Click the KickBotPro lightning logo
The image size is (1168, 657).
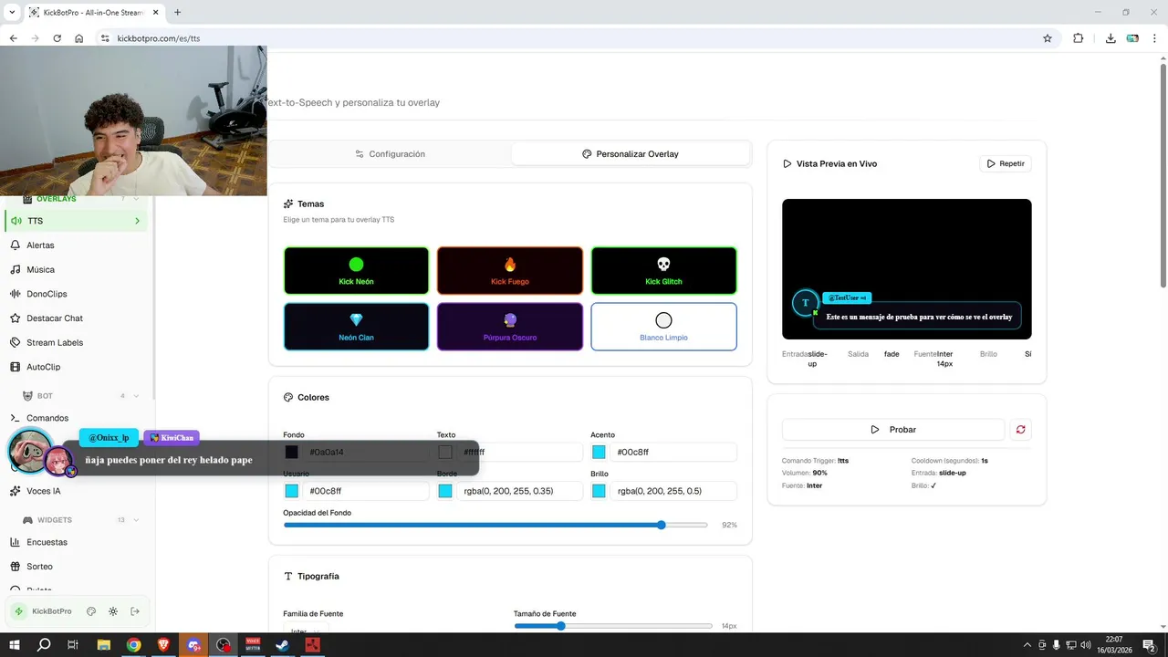18,611
